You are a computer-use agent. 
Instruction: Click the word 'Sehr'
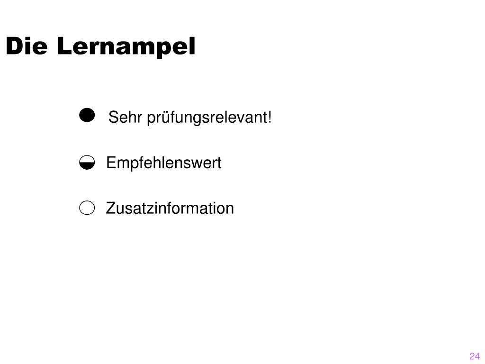[x=125, y=117]
